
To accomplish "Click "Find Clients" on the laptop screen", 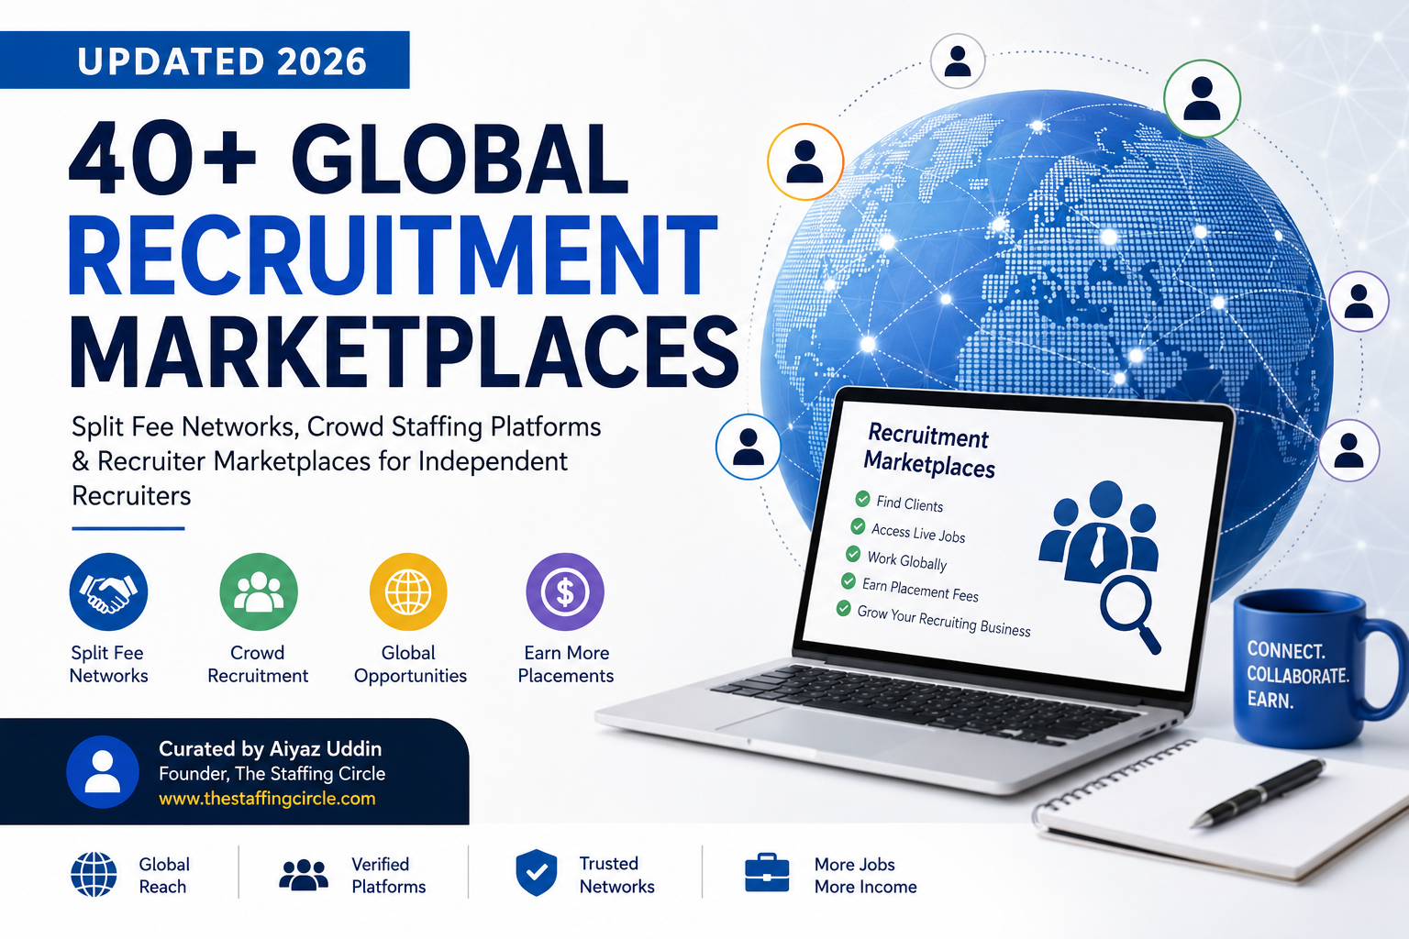I will (x=909, y=503).
